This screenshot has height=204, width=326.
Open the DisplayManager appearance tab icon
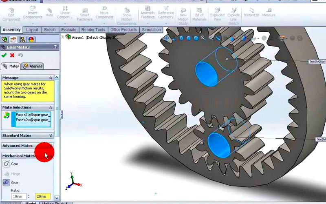point(31,40)
